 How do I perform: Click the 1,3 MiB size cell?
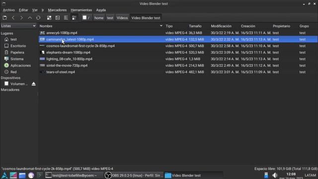pyautogui.click(x=194, y=59)
